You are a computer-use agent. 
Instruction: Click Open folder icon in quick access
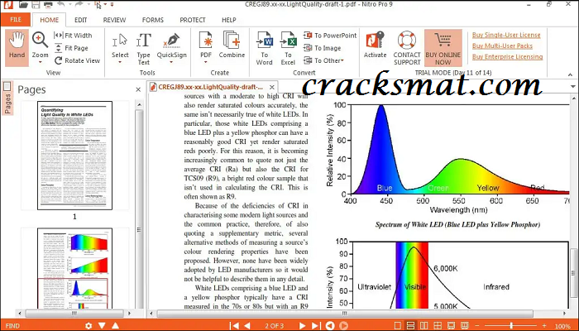coord(23,4)
